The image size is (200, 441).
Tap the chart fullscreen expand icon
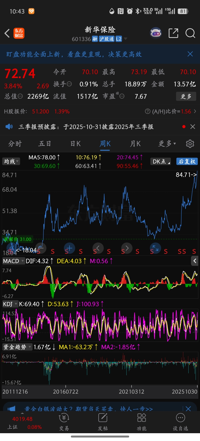(x=155, y=248)
